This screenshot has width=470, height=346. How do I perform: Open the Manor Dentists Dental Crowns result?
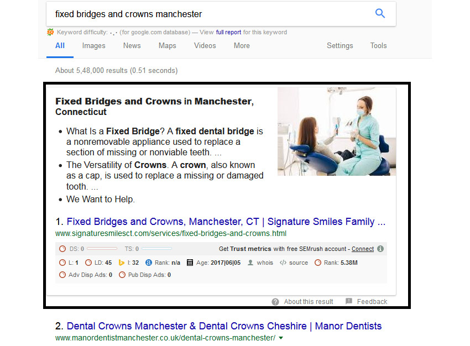(x=224, y=326)
